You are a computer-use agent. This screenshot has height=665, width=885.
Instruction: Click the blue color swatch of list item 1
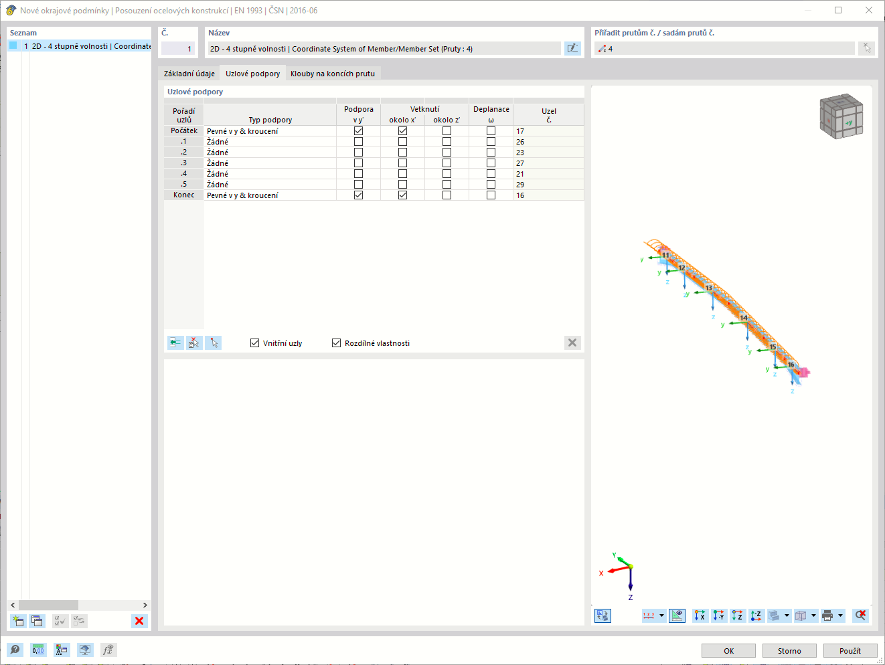tap(13, 45)
